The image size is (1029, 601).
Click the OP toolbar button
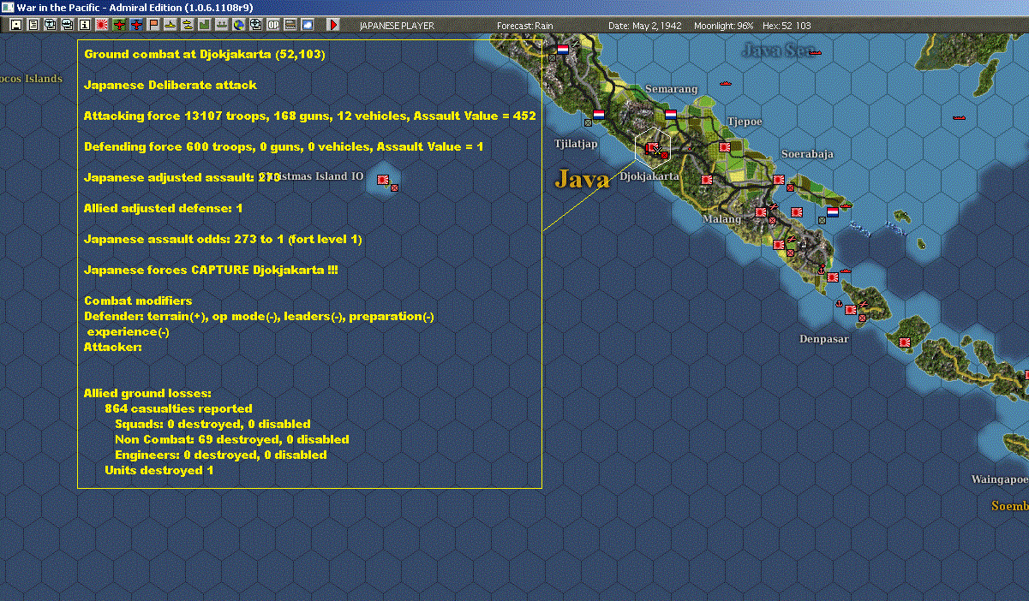(x=273, y=25)
